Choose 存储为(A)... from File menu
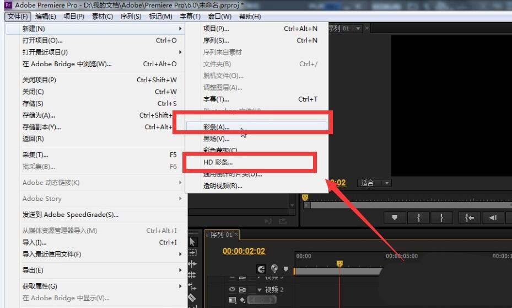 click(95, 115)
